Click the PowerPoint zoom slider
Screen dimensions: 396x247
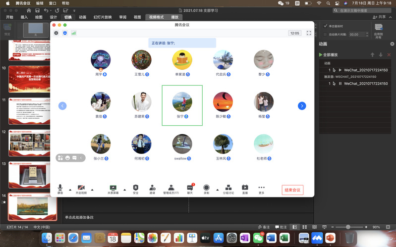pyautogui.click(x=348, y=227)
